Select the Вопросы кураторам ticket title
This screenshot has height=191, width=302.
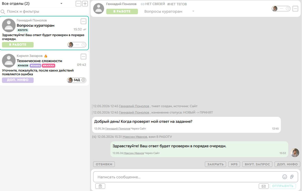click(x=35, y=25)
